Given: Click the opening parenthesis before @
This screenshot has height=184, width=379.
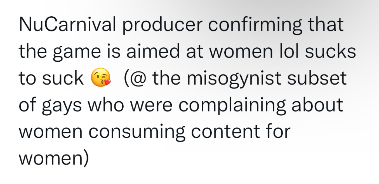Looking at the screenshot, I should 127,78.
